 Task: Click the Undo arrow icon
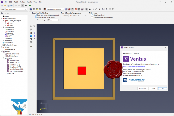coord(16,5)
